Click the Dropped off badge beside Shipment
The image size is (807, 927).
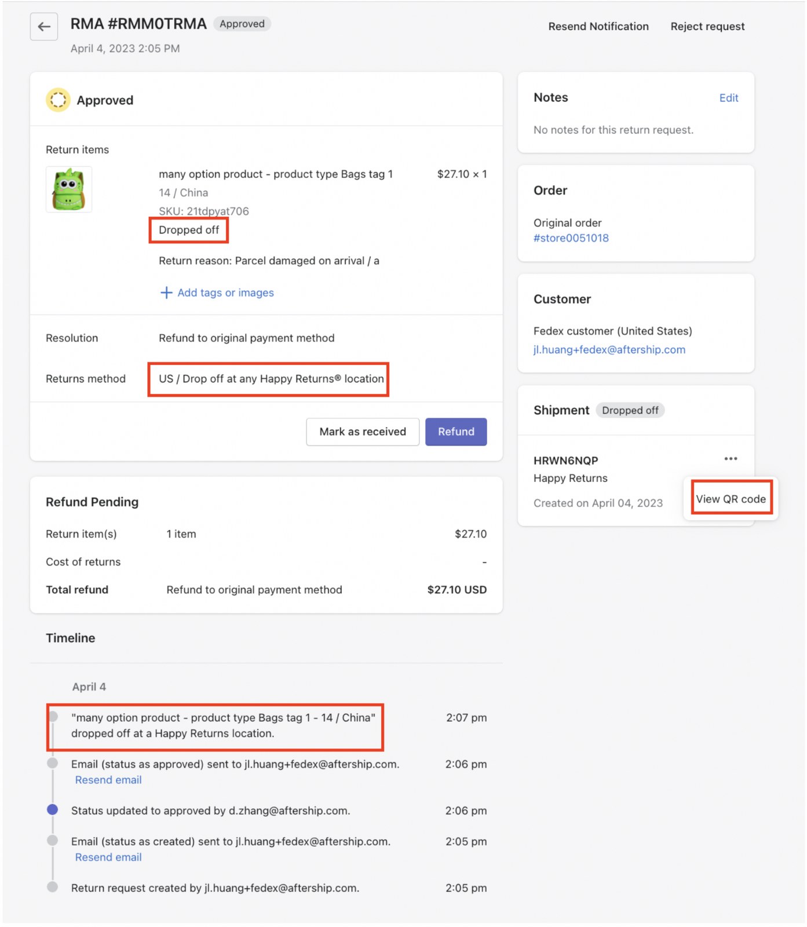click(x=630, y=410)
